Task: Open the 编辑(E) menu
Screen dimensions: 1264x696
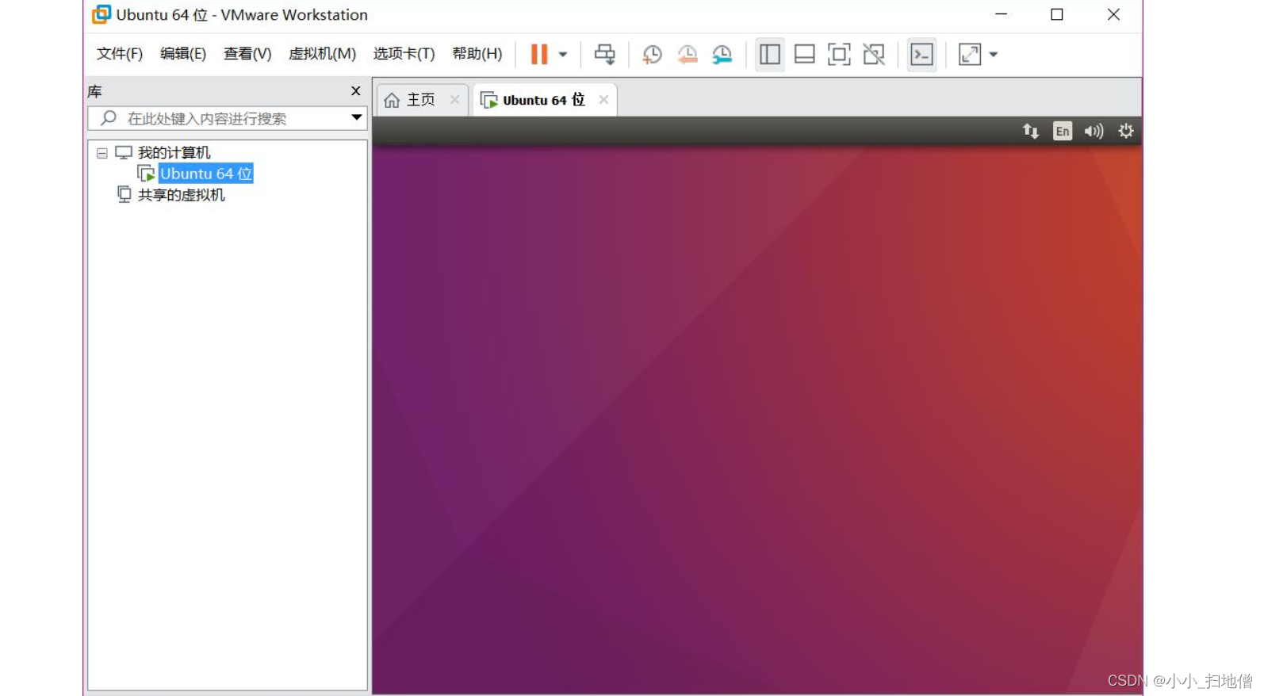Action: [183, 54]
